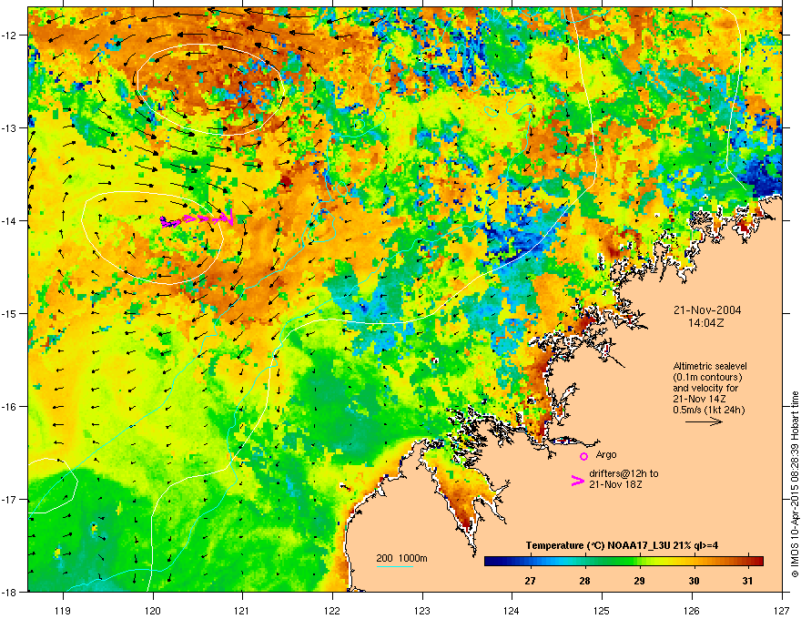Click the colorbar tick label '28'
The height and width of the screenshot is (619, 801).
pyautogui.click(x=585, y=581)
